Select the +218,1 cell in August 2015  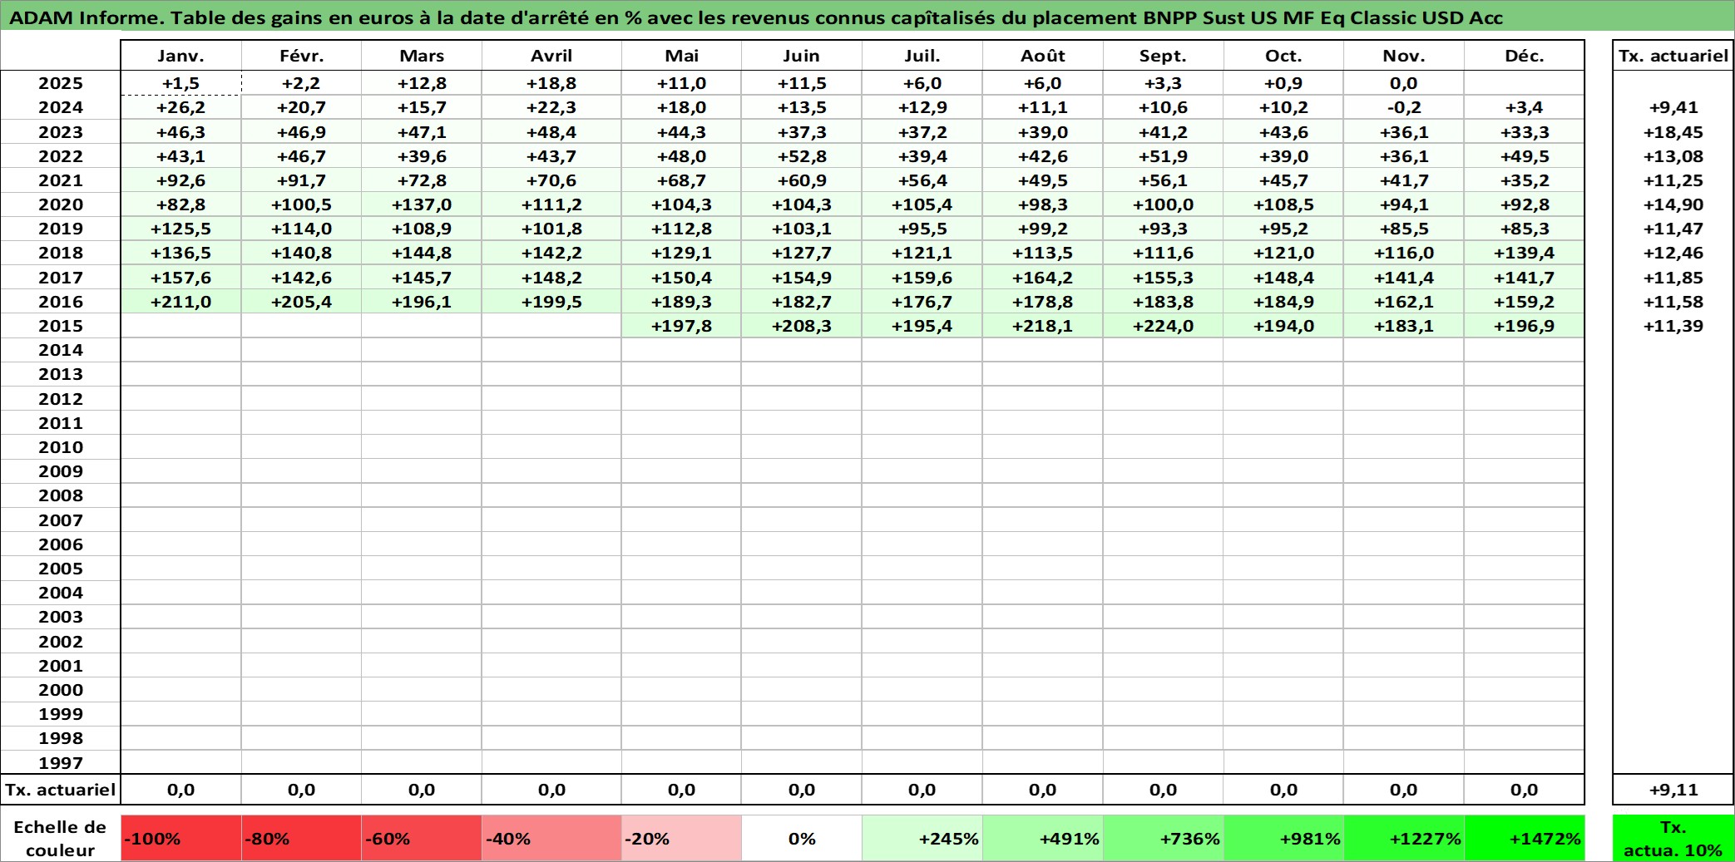pos(1043,326)
